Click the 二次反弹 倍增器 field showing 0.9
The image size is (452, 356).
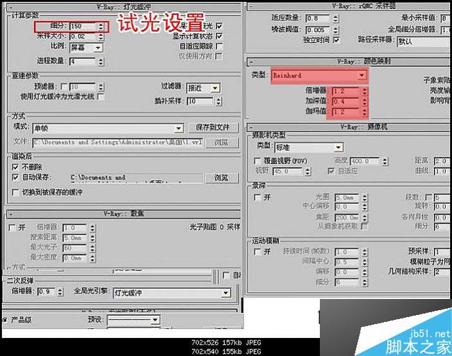(x=47, y=292)
